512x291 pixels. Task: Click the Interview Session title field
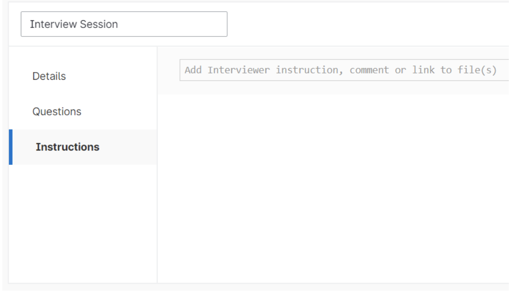(x=124, y=24)
